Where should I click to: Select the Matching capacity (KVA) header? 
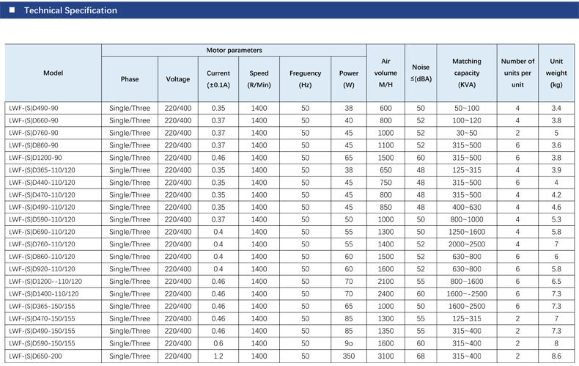(467, 73)
